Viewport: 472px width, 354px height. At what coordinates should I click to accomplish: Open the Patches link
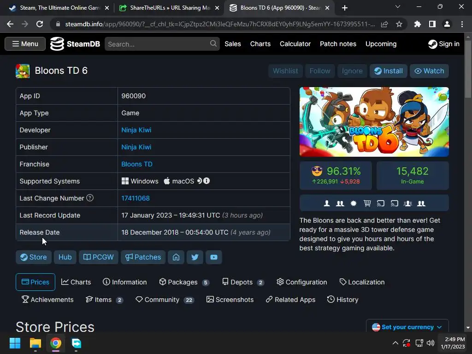coord(143,257)
